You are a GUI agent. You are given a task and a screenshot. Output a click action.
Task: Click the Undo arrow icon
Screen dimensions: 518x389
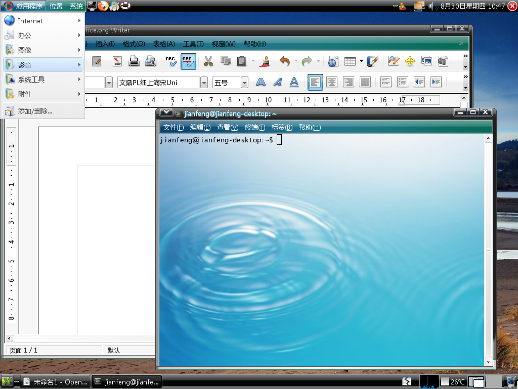[x=285, y=61]
